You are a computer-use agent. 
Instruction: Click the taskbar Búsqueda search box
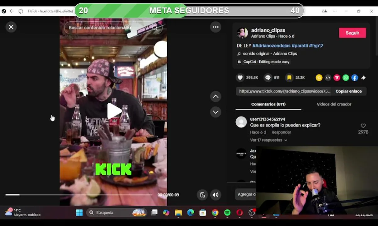(x=117, y=213)
